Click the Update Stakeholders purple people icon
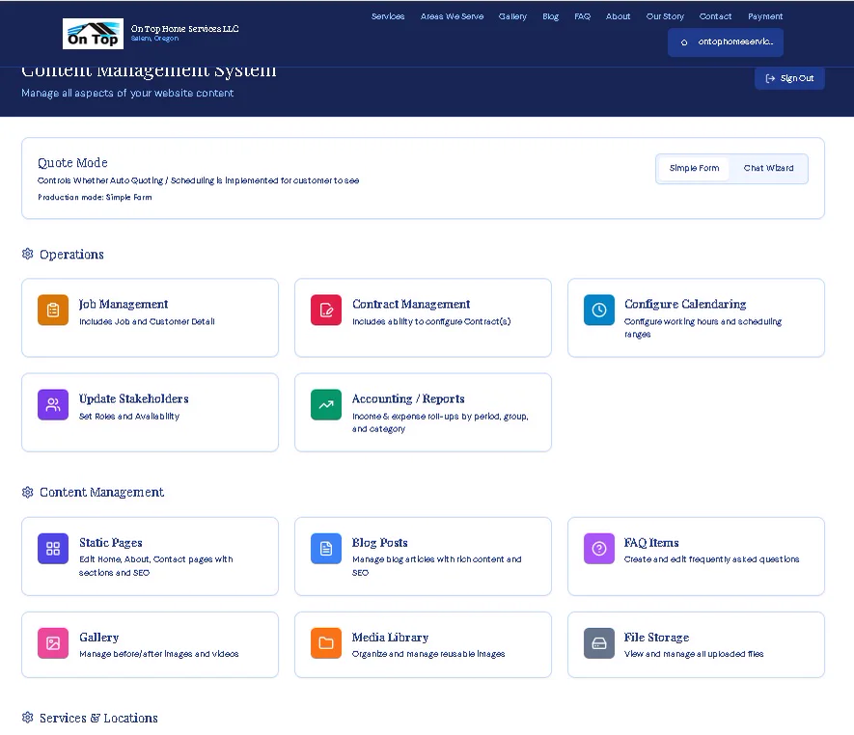 pyautogui.click(x=53, y=404)
